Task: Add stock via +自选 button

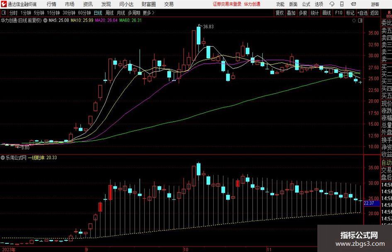Action: tap(362, 13)
